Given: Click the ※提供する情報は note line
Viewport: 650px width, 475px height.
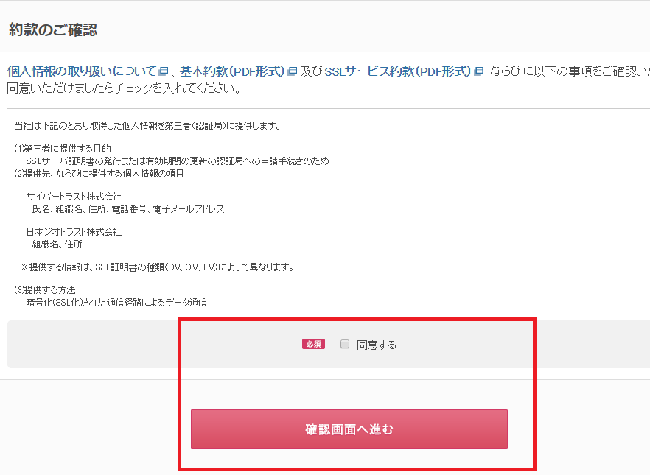Looking at the screenshot, I should tap(158, 267).
